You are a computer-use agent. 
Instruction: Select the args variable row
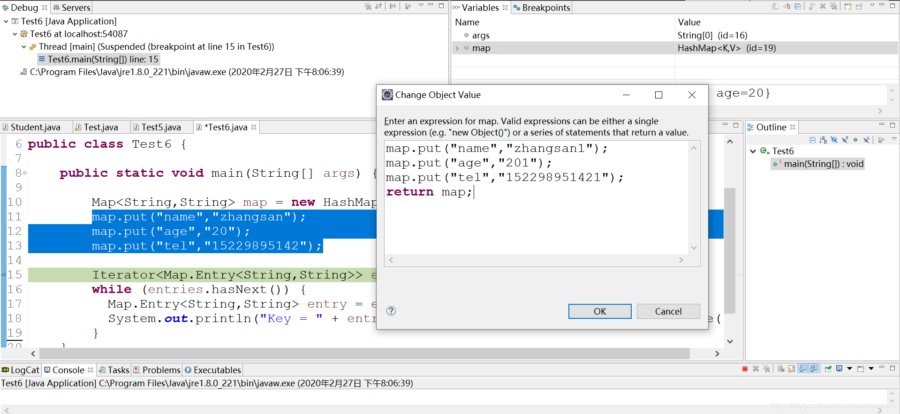[x=674, y=35]
